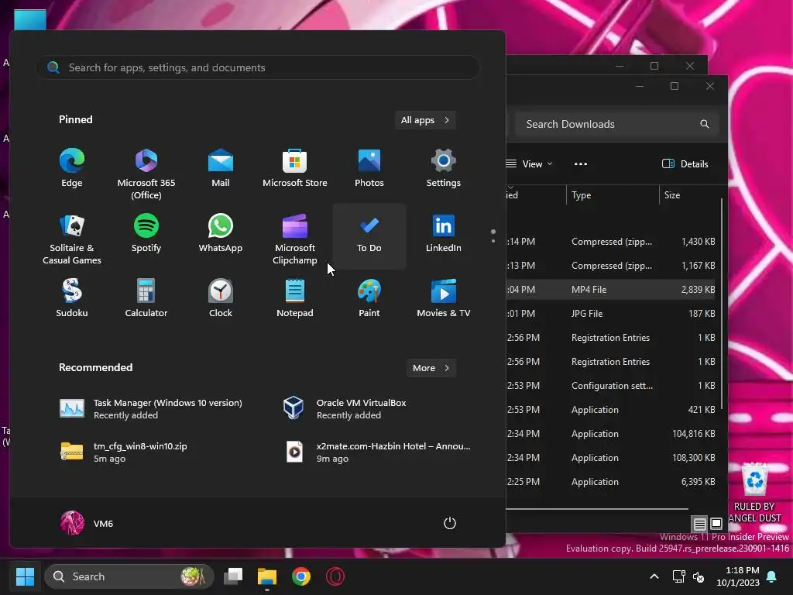Click the taskbar Search box
Screen dimensions: 793x595
129,576
